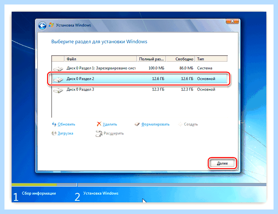Click the red X icon beside Удалить
The width and height of the screenshot is (278, 214).
[99, 124]
